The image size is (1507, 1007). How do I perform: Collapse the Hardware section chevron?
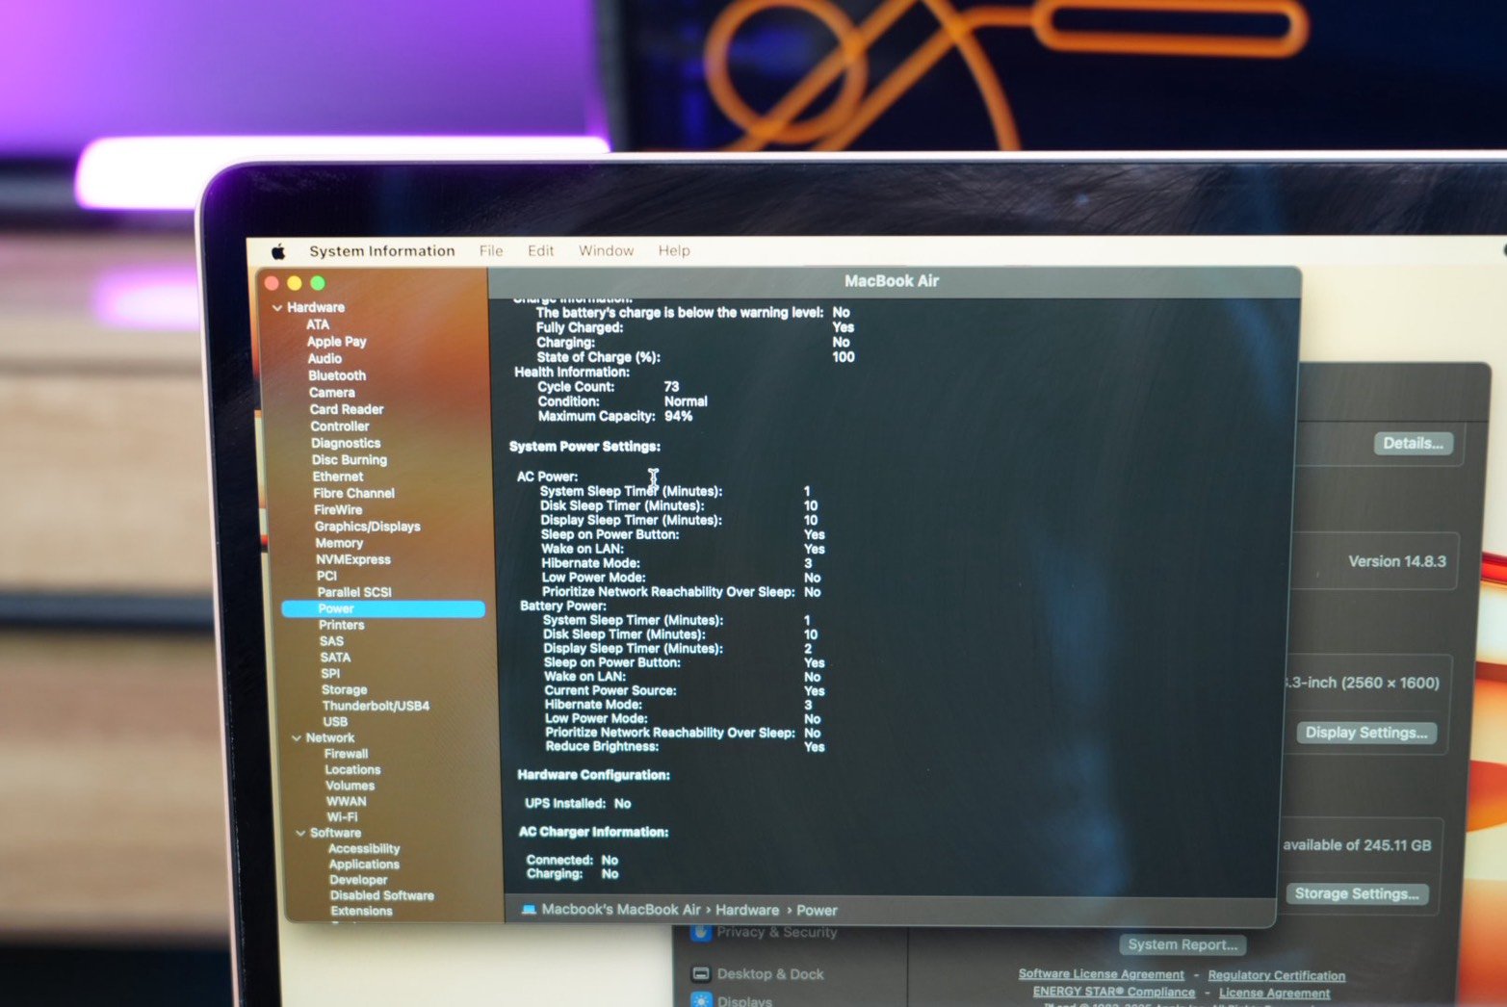pos(277,308)
